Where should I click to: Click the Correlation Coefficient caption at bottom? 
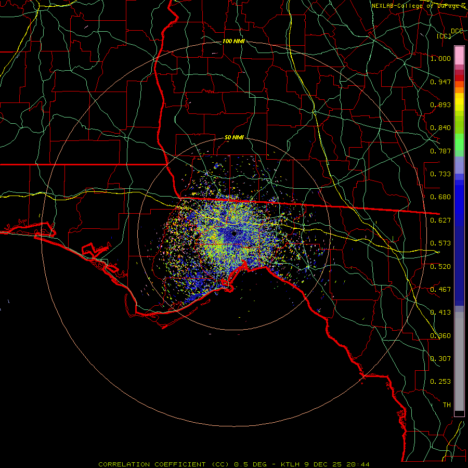click(234, 464)
